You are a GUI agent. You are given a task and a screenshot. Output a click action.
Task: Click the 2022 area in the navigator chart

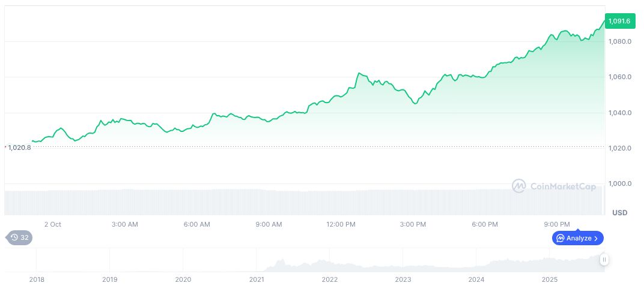tap(330, 263)
